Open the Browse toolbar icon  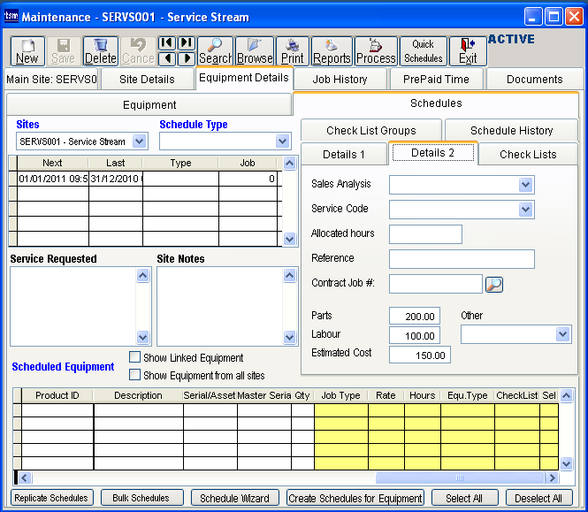tap(255, 51)
